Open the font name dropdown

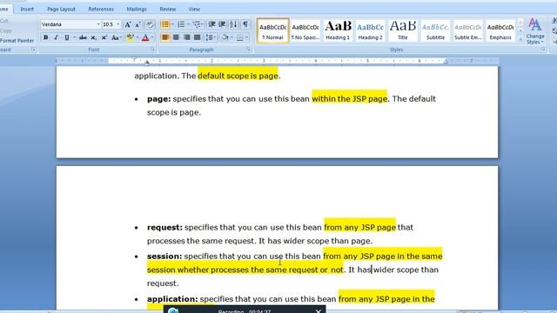tap(98, 24)
